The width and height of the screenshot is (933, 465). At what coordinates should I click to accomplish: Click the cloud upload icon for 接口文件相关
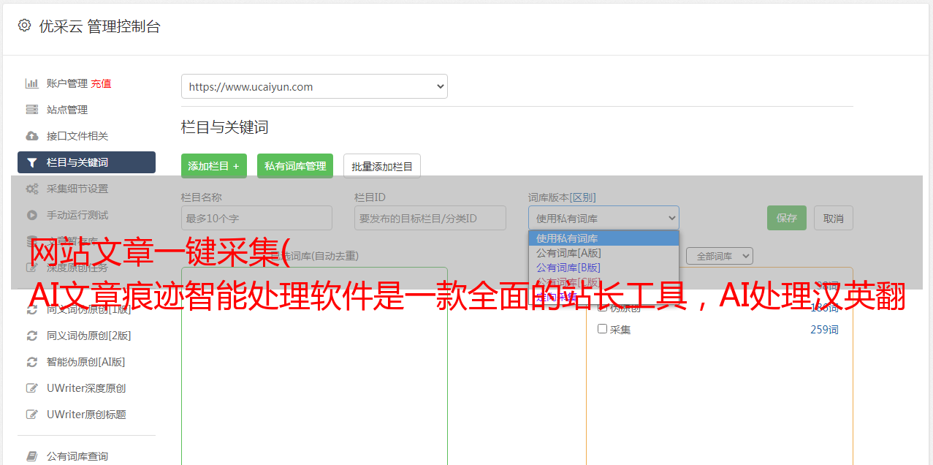[x=32, y=136]
